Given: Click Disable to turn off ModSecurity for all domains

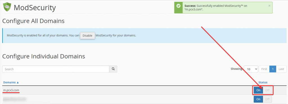Looking at the screenshot, I should pyautogui.click(x=87, y=36).
